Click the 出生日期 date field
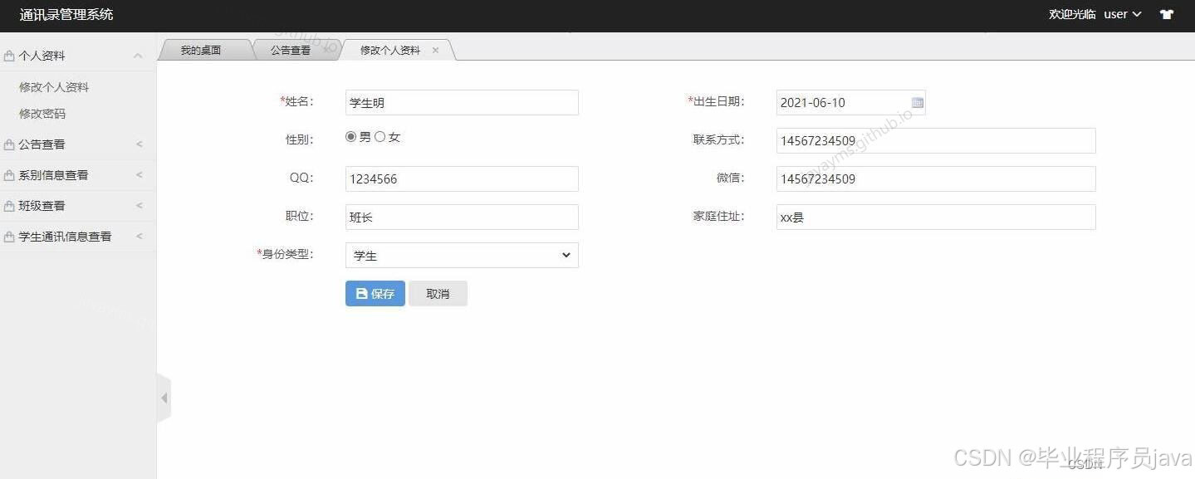The image size is (1195, 479). [851, 103]
